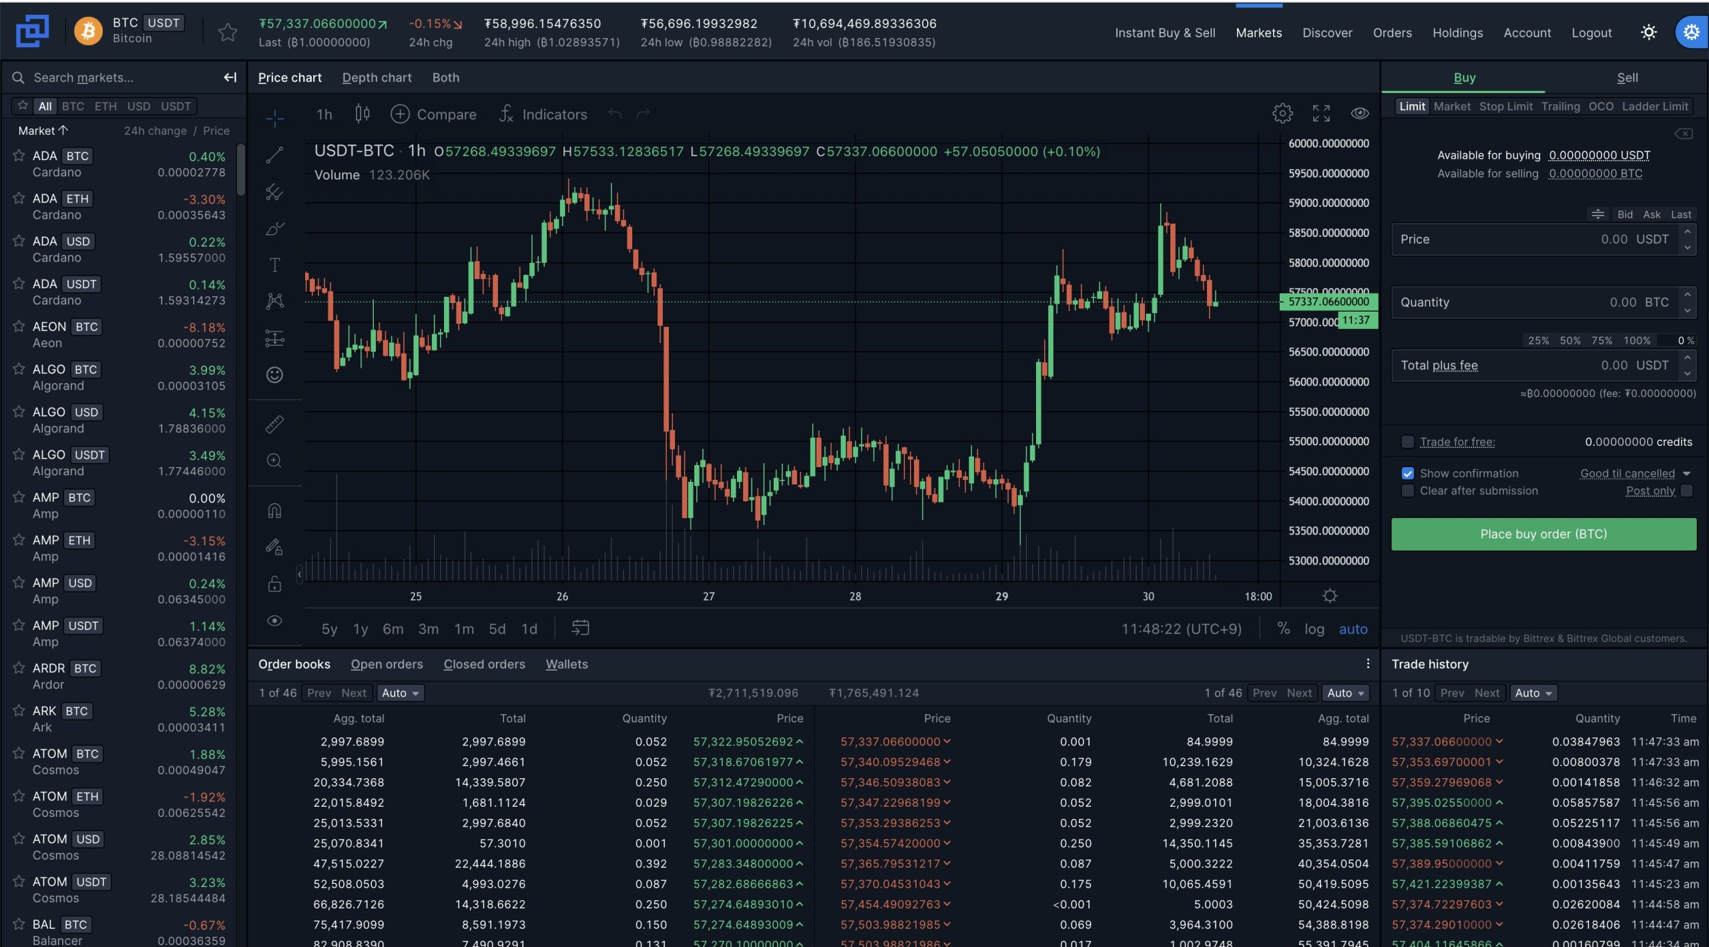The height and width of the screenshot is (947, 1709).
Task: Select the measure ruler tool
Action: [274, 424]
